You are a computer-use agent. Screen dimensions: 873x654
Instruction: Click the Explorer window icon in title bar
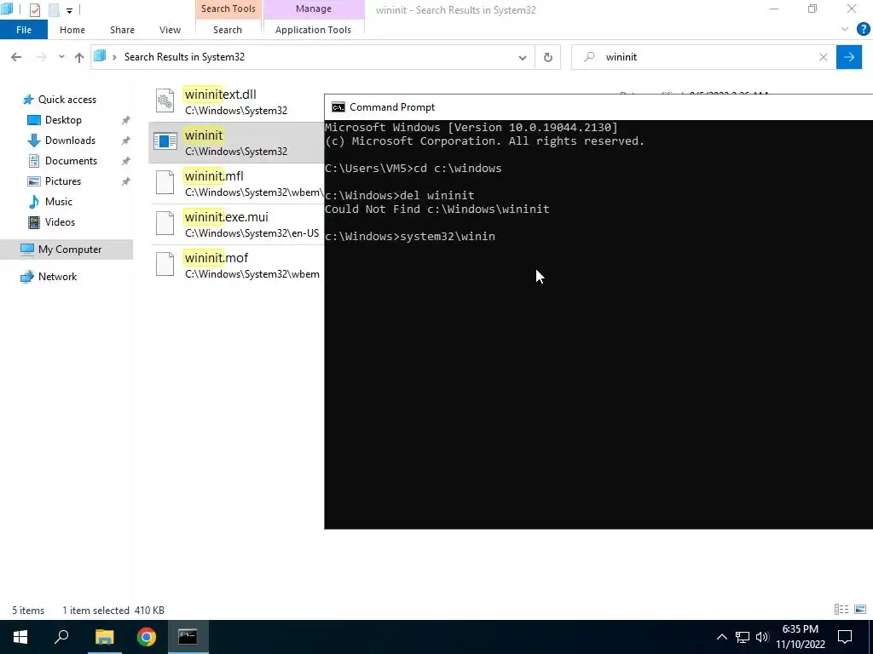point(7,9)
